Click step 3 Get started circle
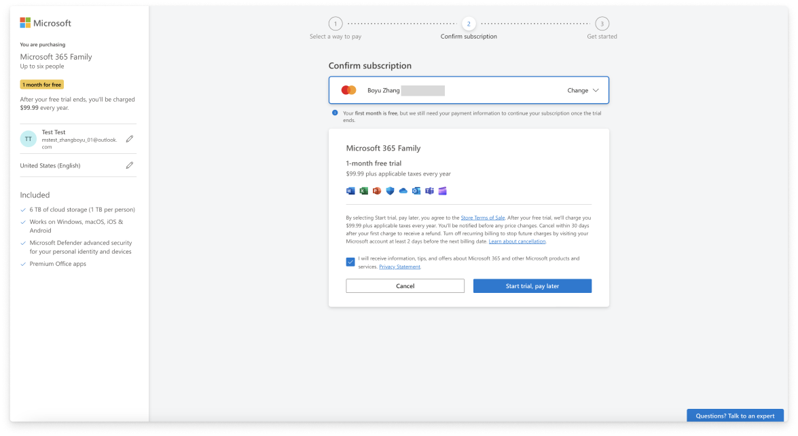Screen dimensions: 798x436 point(602,23)
